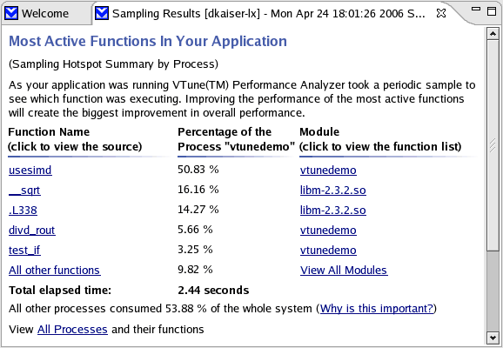
Task: Maximize the editor panel view
Action: tap(492, 11)
